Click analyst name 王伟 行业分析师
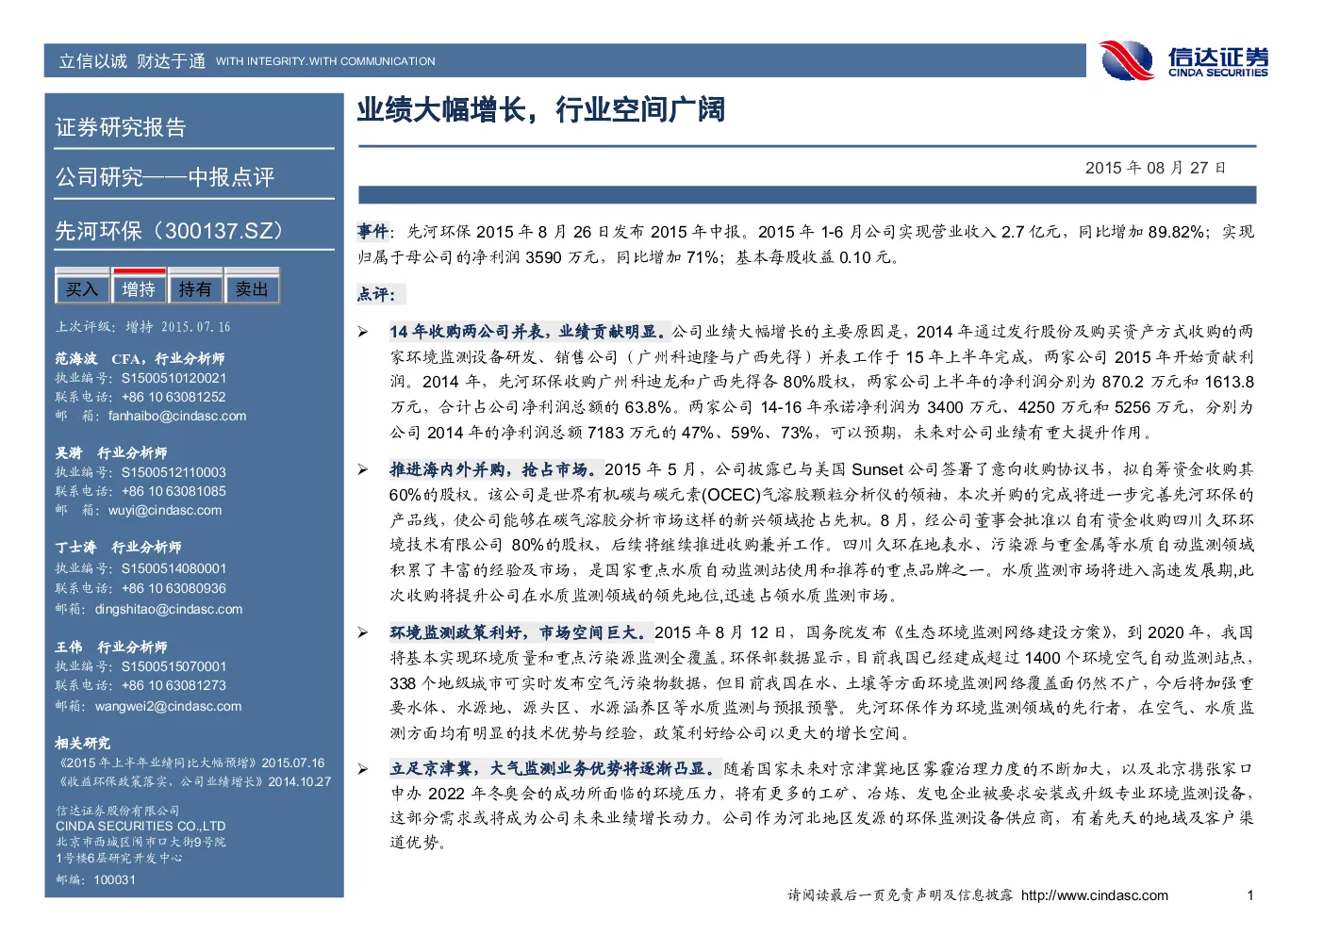 click(111, 647)
